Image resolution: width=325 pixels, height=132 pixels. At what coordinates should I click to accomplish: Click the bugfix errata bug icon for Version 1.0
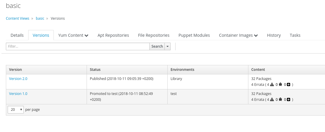coord(280,99)
